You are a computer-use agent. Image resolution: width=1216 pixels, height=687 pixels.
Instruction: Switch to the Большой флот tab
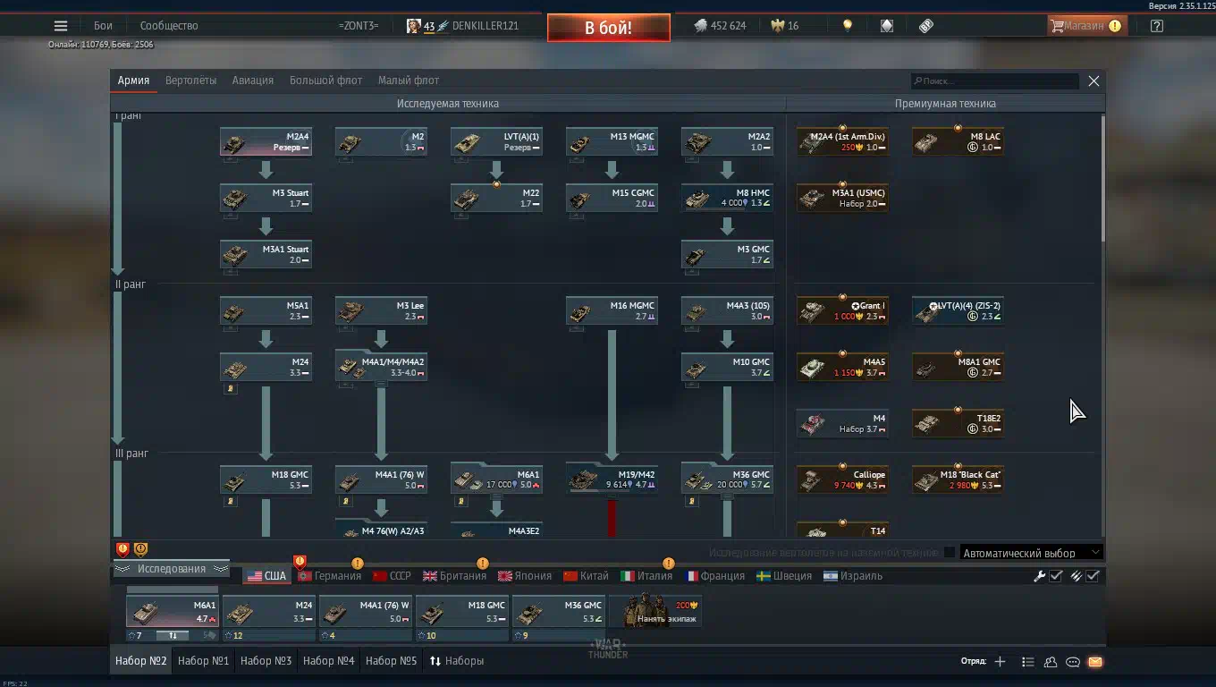tap(325, 81)
